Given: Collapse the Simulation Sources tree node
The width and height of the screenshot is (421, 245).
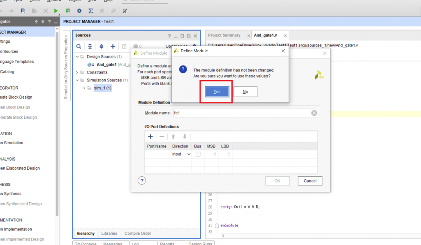Looking at the screenshot, I should (x=77, y=80).
